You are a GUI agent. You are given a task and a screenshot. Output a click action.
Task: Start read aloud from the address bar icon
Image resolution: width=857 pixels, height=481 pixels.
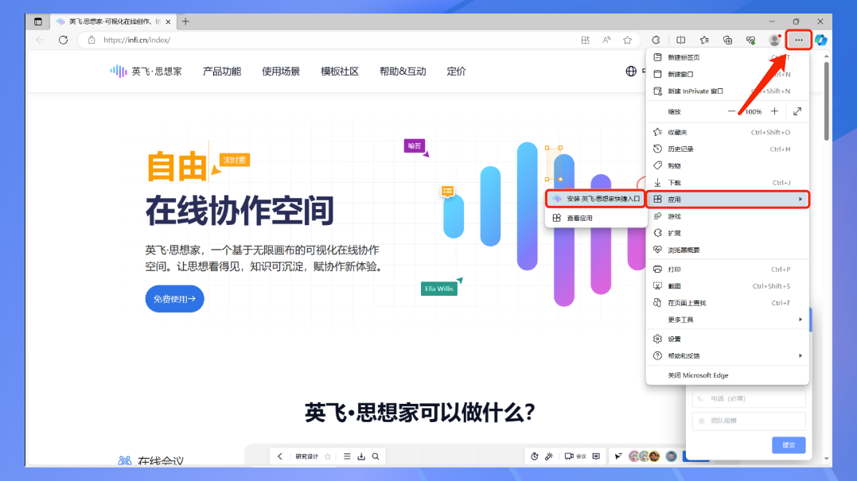tap(606, 40)
